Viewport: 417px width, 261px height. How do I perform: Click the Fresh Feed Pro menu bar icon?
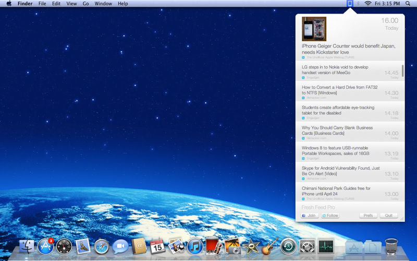350,4
